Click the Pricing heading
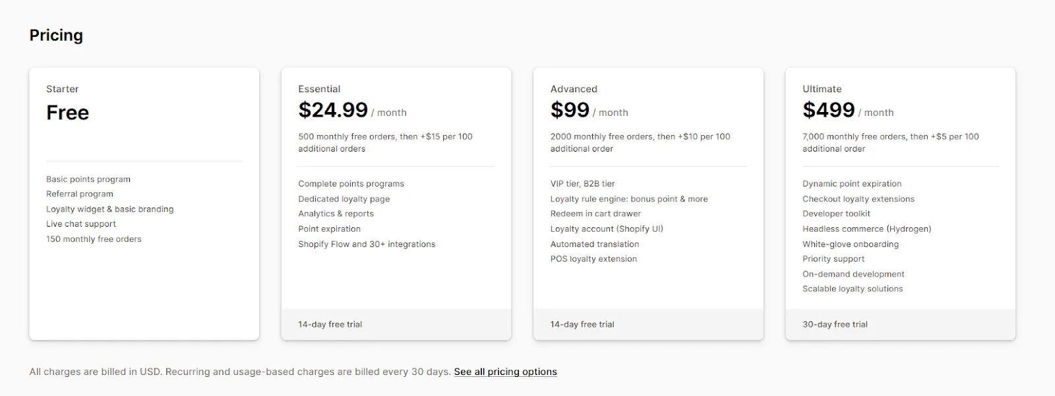Screen dimensions: 1055x396 [55, 35]
